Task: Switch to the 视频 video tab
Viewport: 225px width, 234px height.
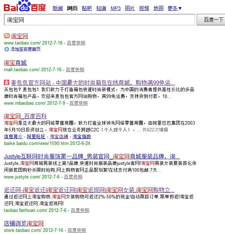Action: coord(144,8)
